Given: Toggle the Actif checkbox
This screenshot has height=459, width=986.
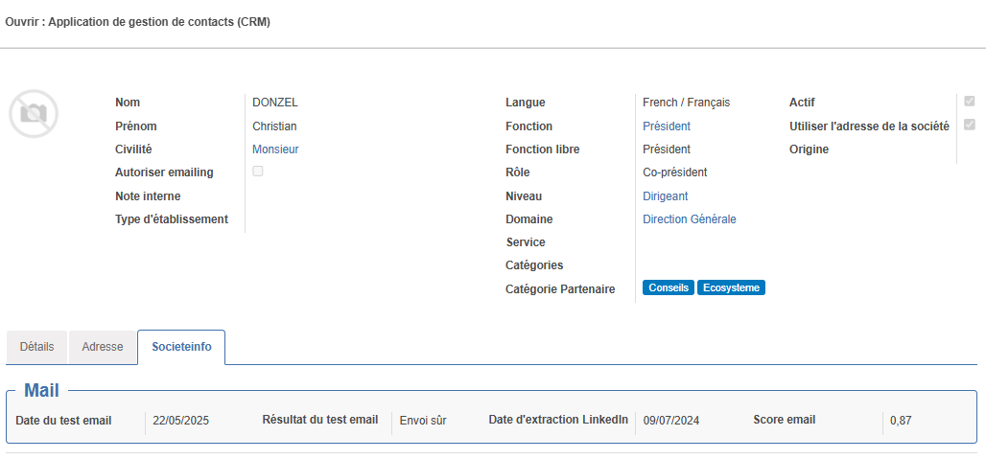Looking at the screenshot, I should tap(969, 101).
